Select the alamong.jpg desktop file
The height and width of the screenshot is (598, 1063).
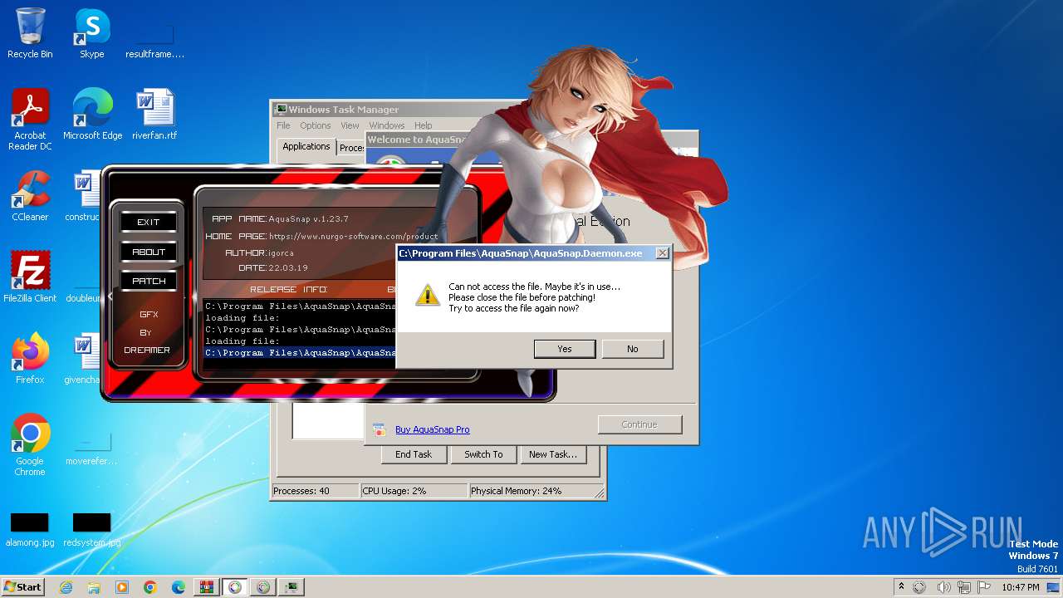click(30, 529)
